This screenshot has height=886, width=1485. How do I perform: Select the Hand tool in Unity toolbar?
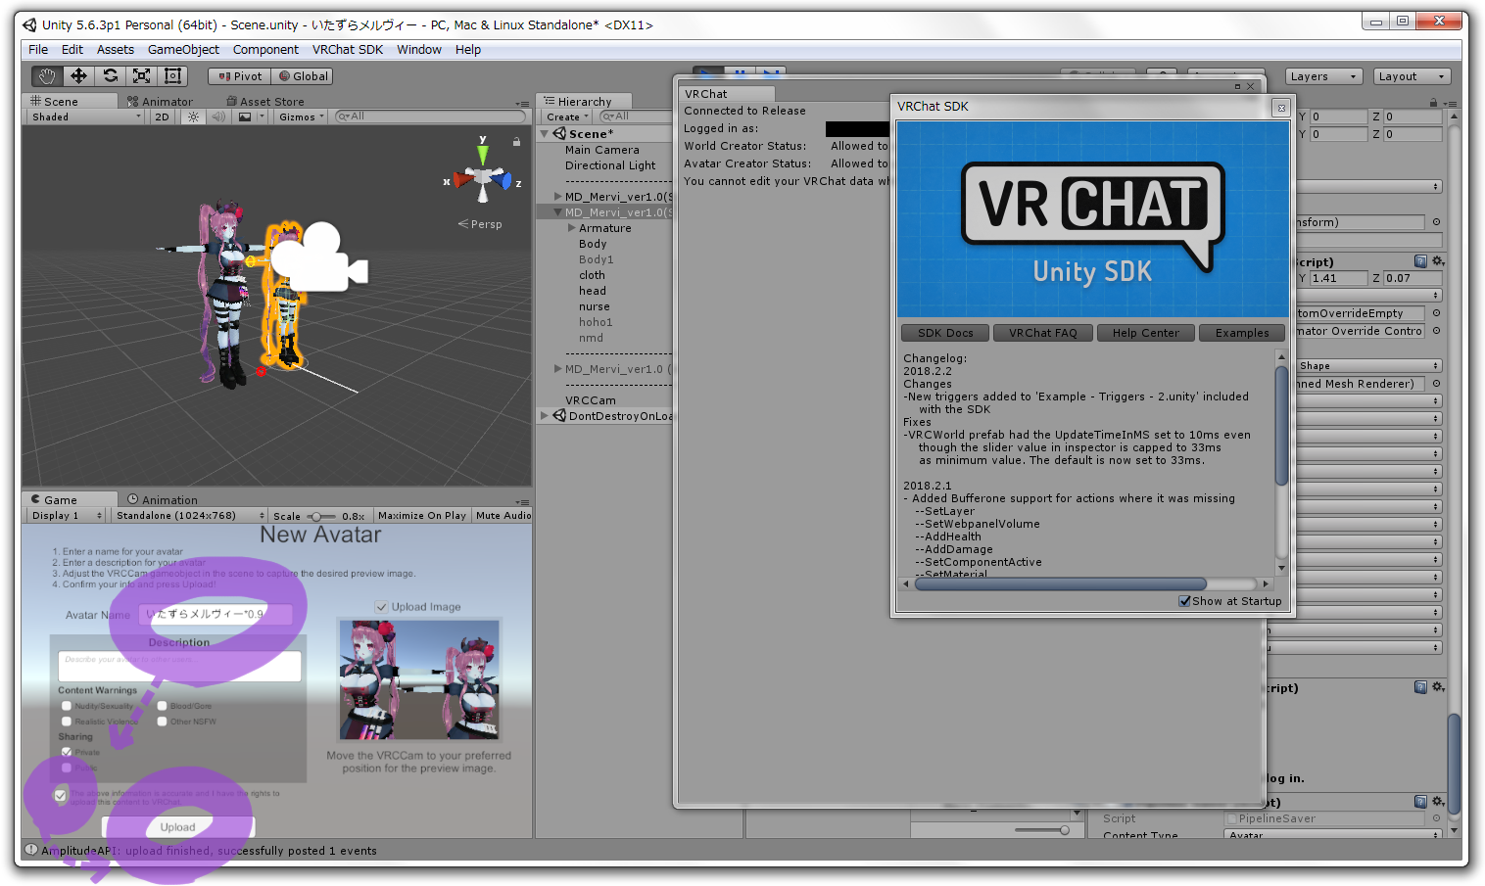click(47, 76)
